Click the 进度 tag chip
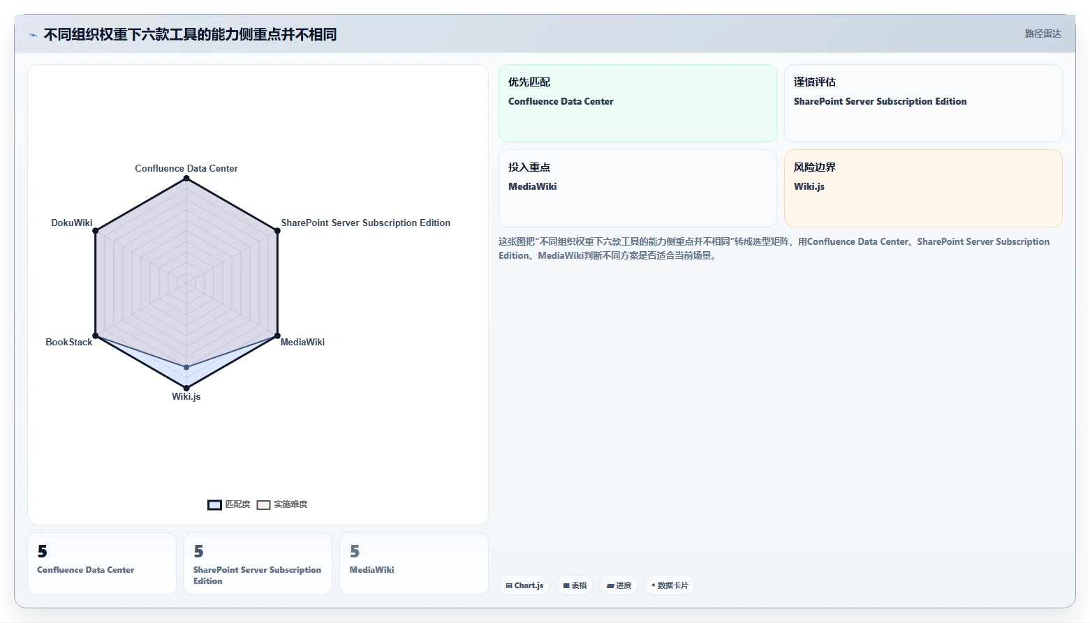 (x=619, y=585)
